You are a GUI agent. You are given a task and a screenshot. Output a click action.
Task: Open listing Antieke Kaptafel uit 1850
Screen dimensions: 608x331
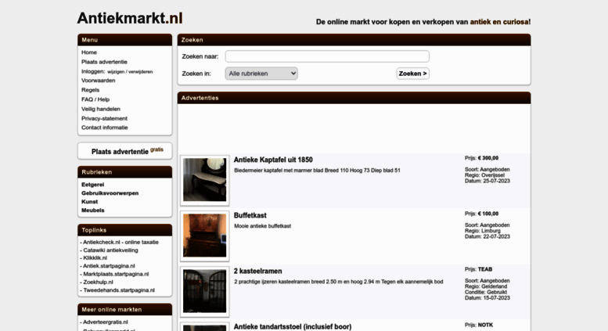[273, 160]
